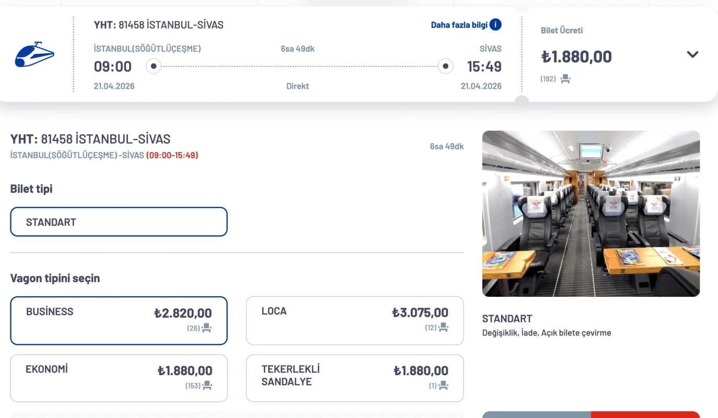The width and height of the screenshot is (718, 418).
Task: Click the YHT 81458 İstanbul-Sivas trip title
Action: pos(158,25)
